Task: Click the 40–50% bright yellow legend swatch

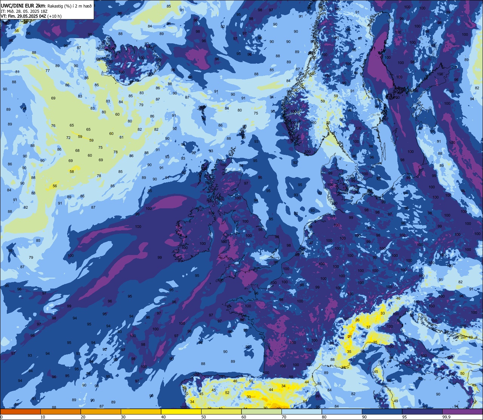Action: tap(181, 411)
